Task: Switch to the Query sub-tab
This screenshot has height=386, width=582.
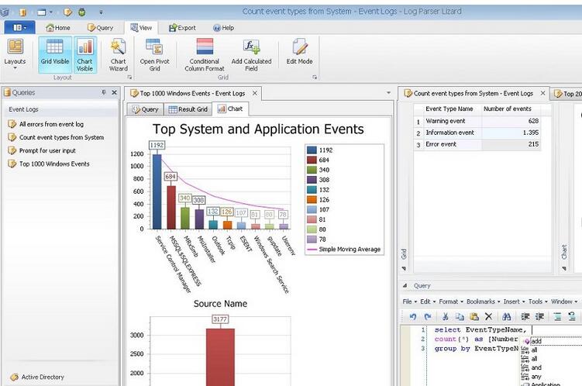Action: (x=145, y=109)
